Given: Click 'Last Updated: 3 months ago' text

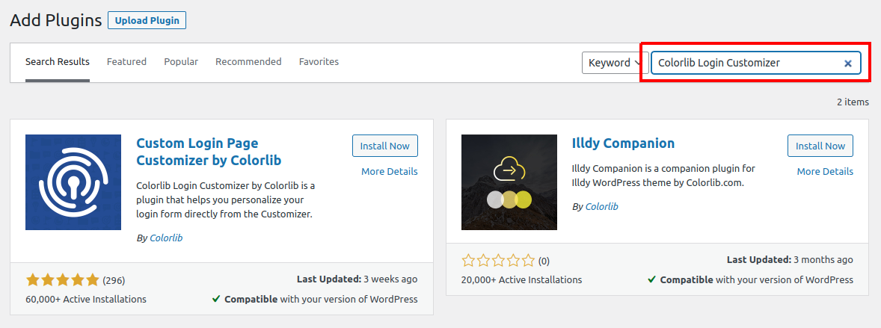Looking at the screenshot, I should 790,260.
